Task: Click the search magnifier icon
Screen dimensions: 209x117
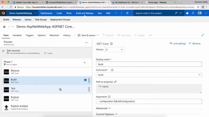Action: [x=176, y=13]
